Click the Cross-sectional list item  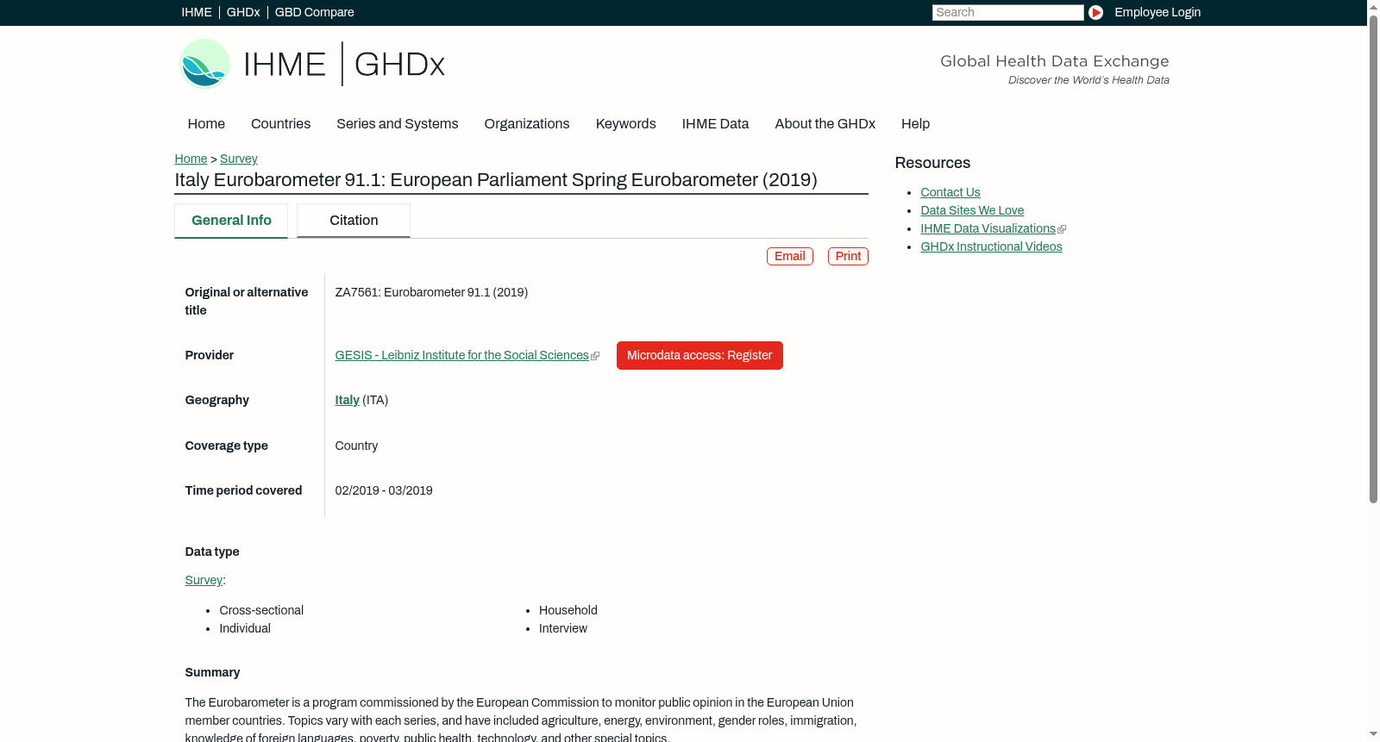coord(261,610)
